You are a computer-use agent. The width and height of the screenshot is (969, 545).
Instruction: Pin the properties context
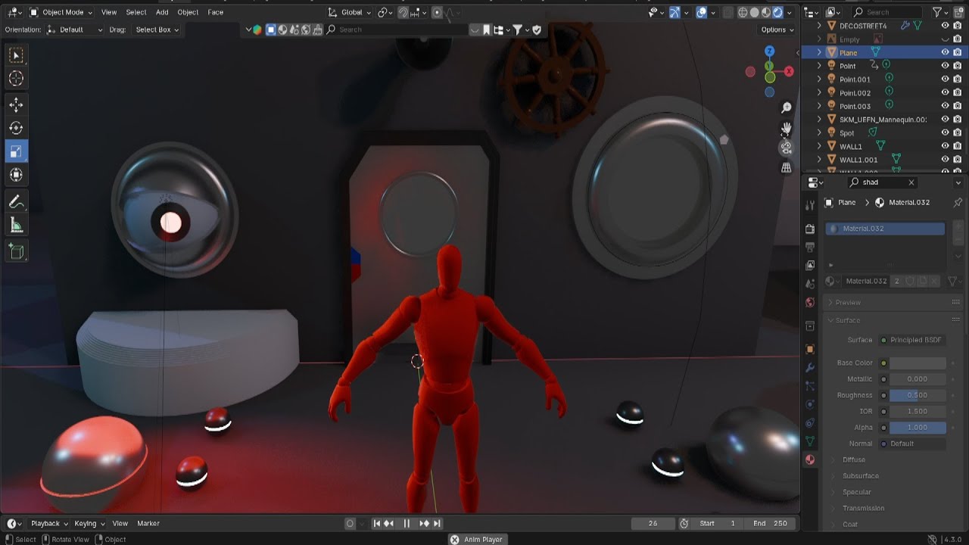click(x=958, y=202)
